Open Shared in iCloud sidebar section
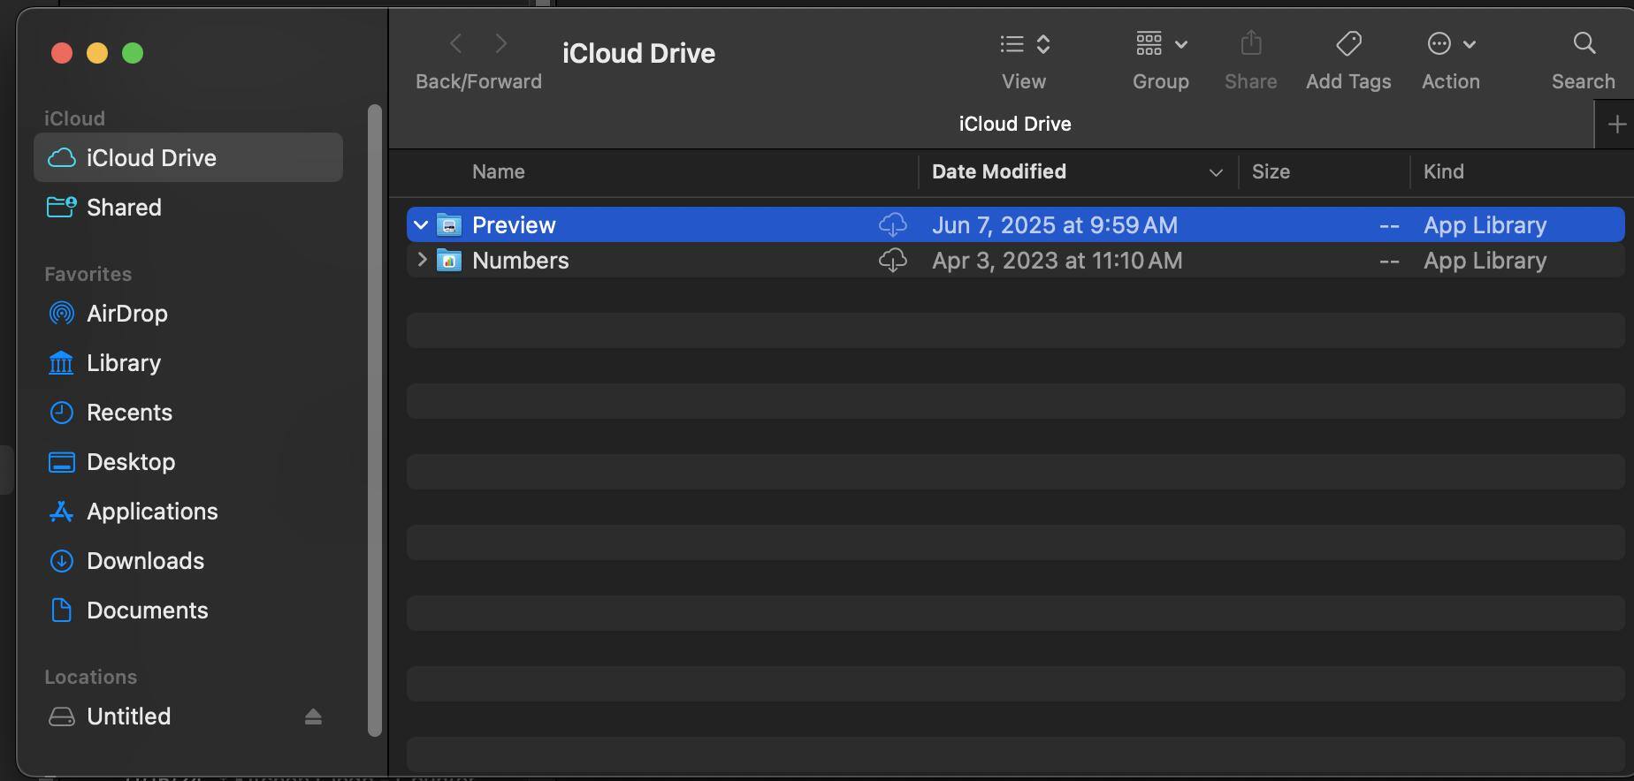1634x781 pixels. click(x=124, y=208)
